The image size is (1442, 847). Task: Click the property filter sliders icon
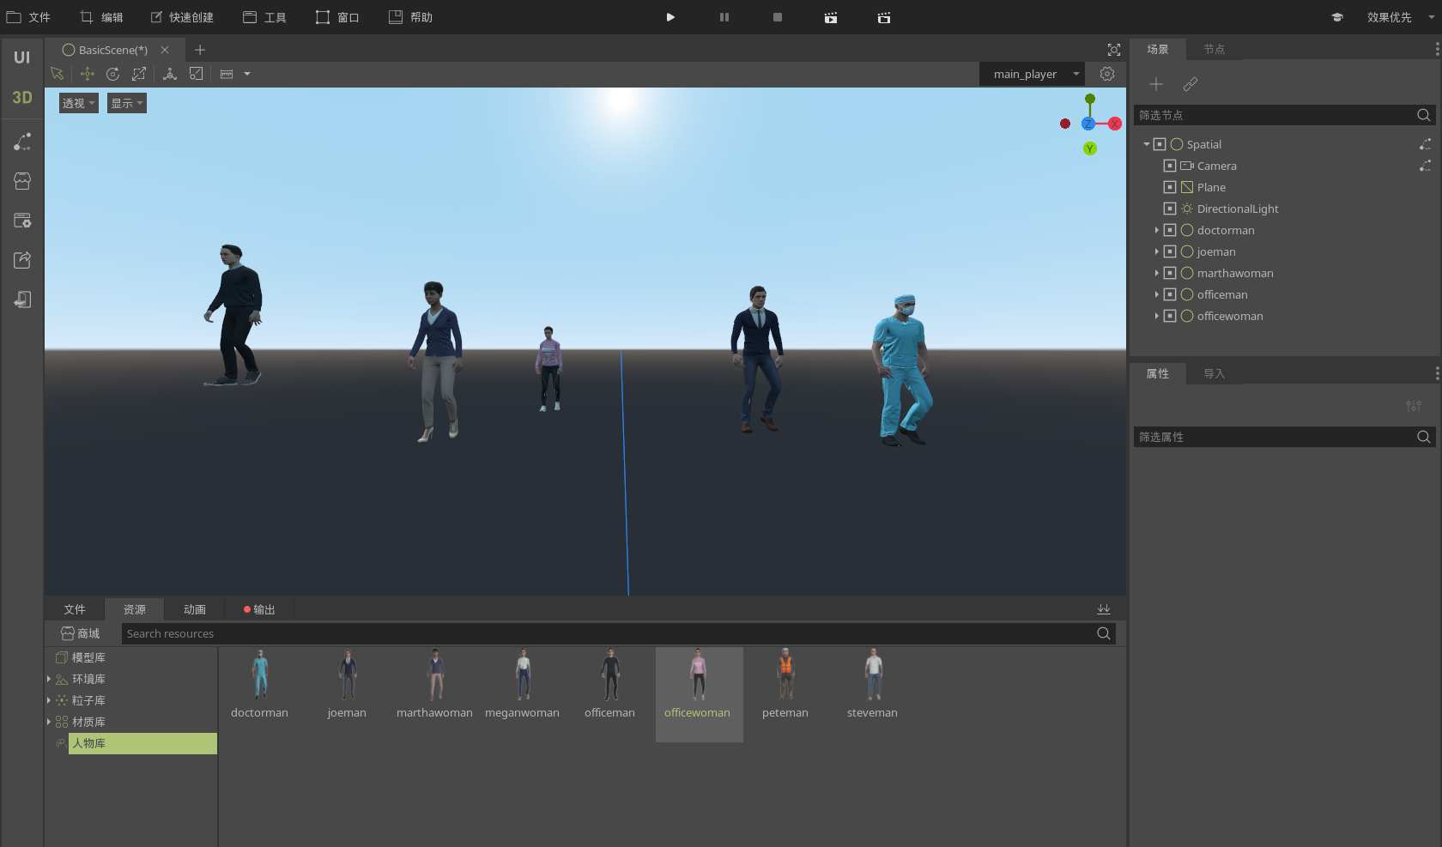[1414, 406]
